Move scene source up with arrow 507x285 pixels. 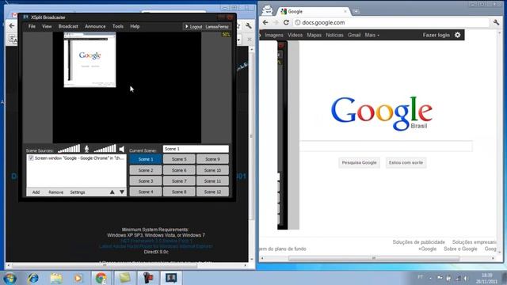pos(112,192)
